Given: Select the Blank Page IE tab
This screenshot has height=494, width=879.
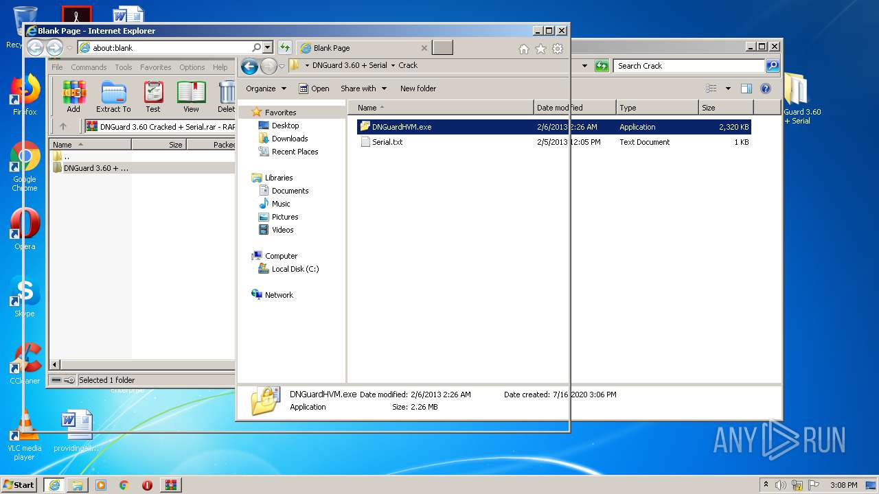Looking at the screenshot, I should 364,48.
